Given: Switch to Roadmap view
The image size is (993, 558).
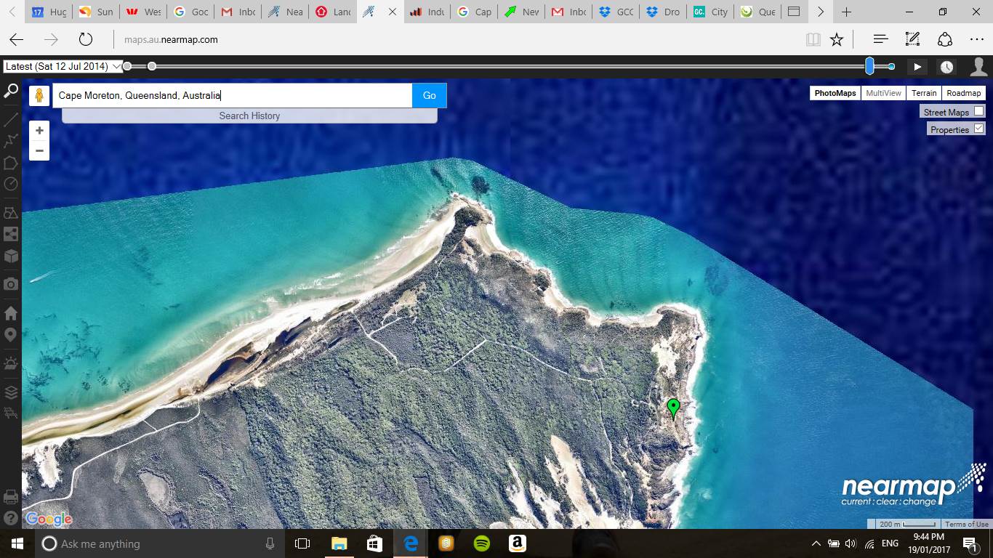Looking at the screenshot, I should pos(963,93).
